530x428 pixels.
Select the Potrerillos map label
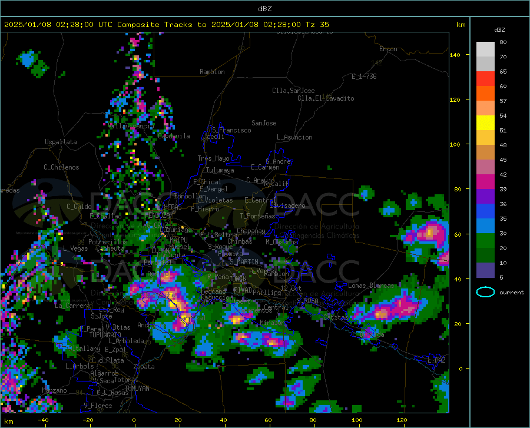coord(108,242)
